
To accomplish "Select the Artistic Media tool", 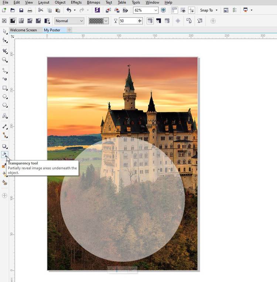I will (x=5, y=79).
